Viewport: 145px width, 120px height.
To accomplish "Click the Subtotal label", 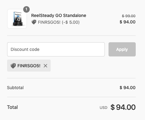I will tap(15, 88).
